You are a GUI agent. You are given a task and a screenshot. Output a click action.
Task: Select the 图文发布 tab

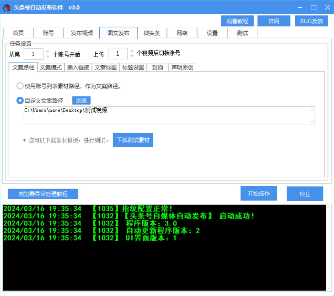click(x=119, y=33)
